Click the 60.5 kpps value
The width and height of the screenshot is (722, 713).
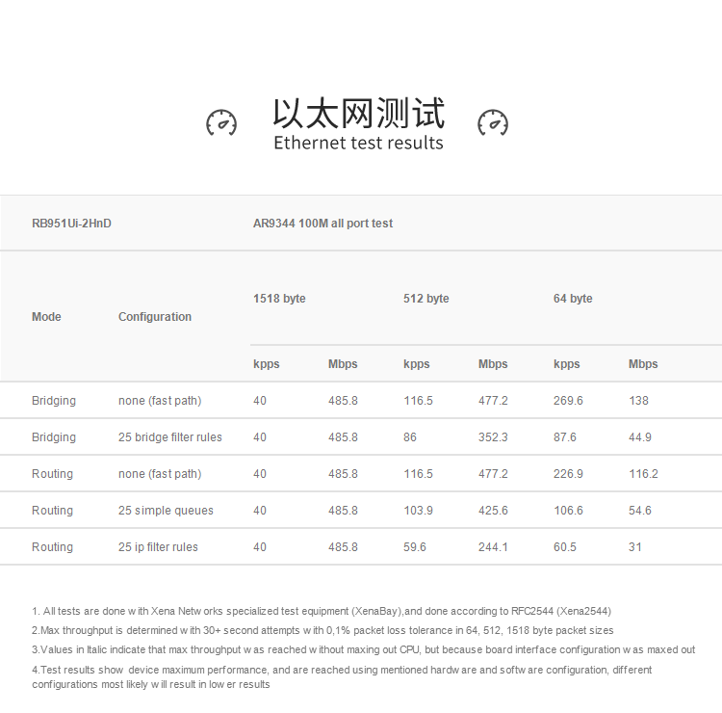(564, 547)
